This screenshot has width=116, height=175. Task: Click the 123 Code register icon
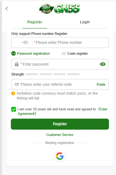click(64, 53)
